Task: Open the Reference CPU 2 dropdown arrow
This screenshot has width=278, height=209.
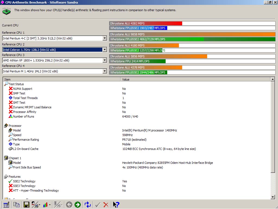Action: (105, 50)
